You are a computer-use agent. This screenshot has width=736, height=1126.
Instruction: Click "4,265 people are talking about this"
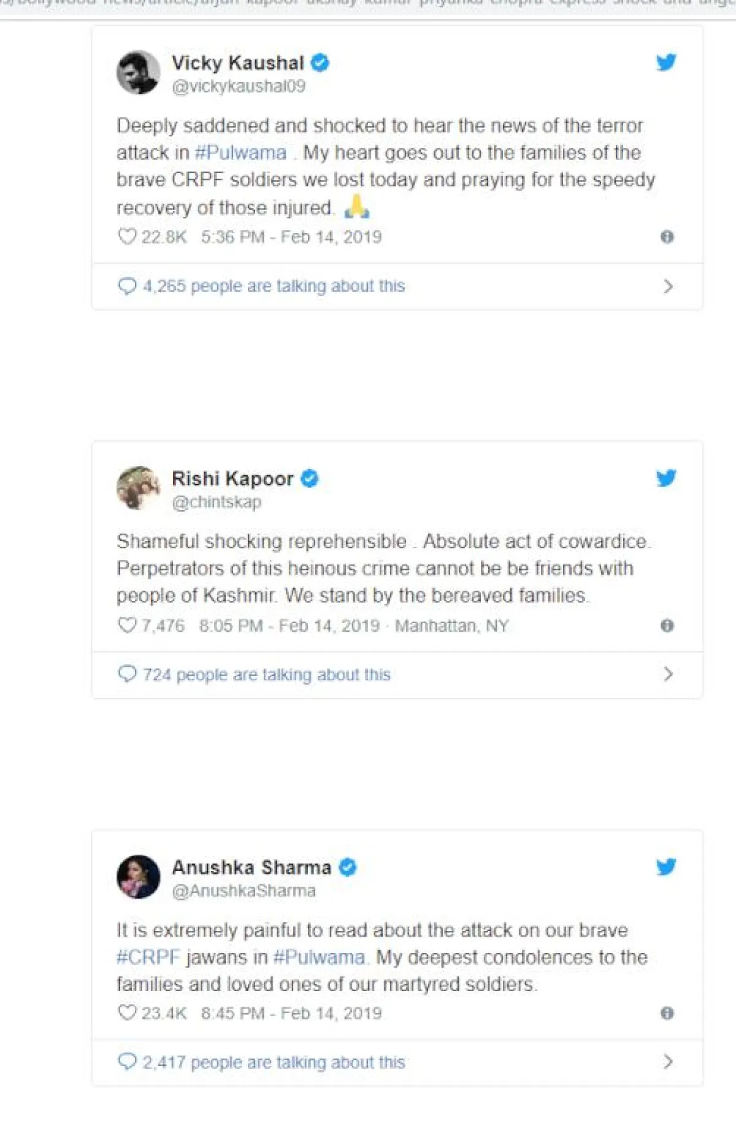(x=273, y=286)
